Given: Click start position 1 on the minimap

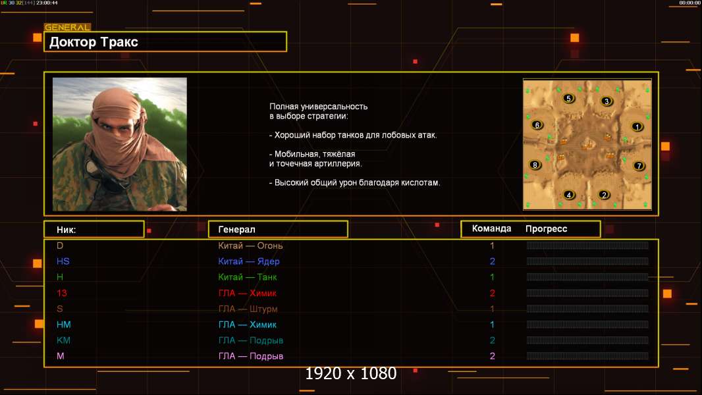Looking at the screenshot, I should (x=637, y=126).
